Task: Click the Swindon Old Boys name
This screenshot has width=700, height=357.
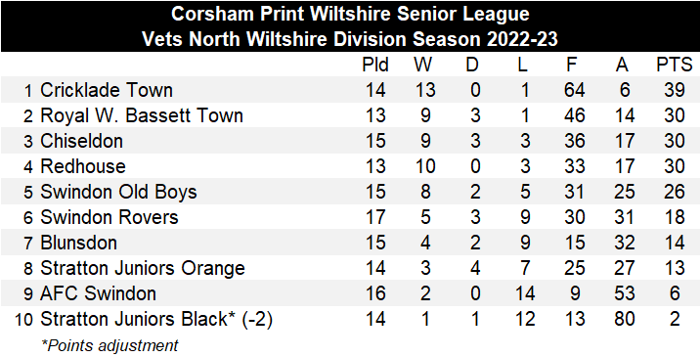Action: coord(118,192)
